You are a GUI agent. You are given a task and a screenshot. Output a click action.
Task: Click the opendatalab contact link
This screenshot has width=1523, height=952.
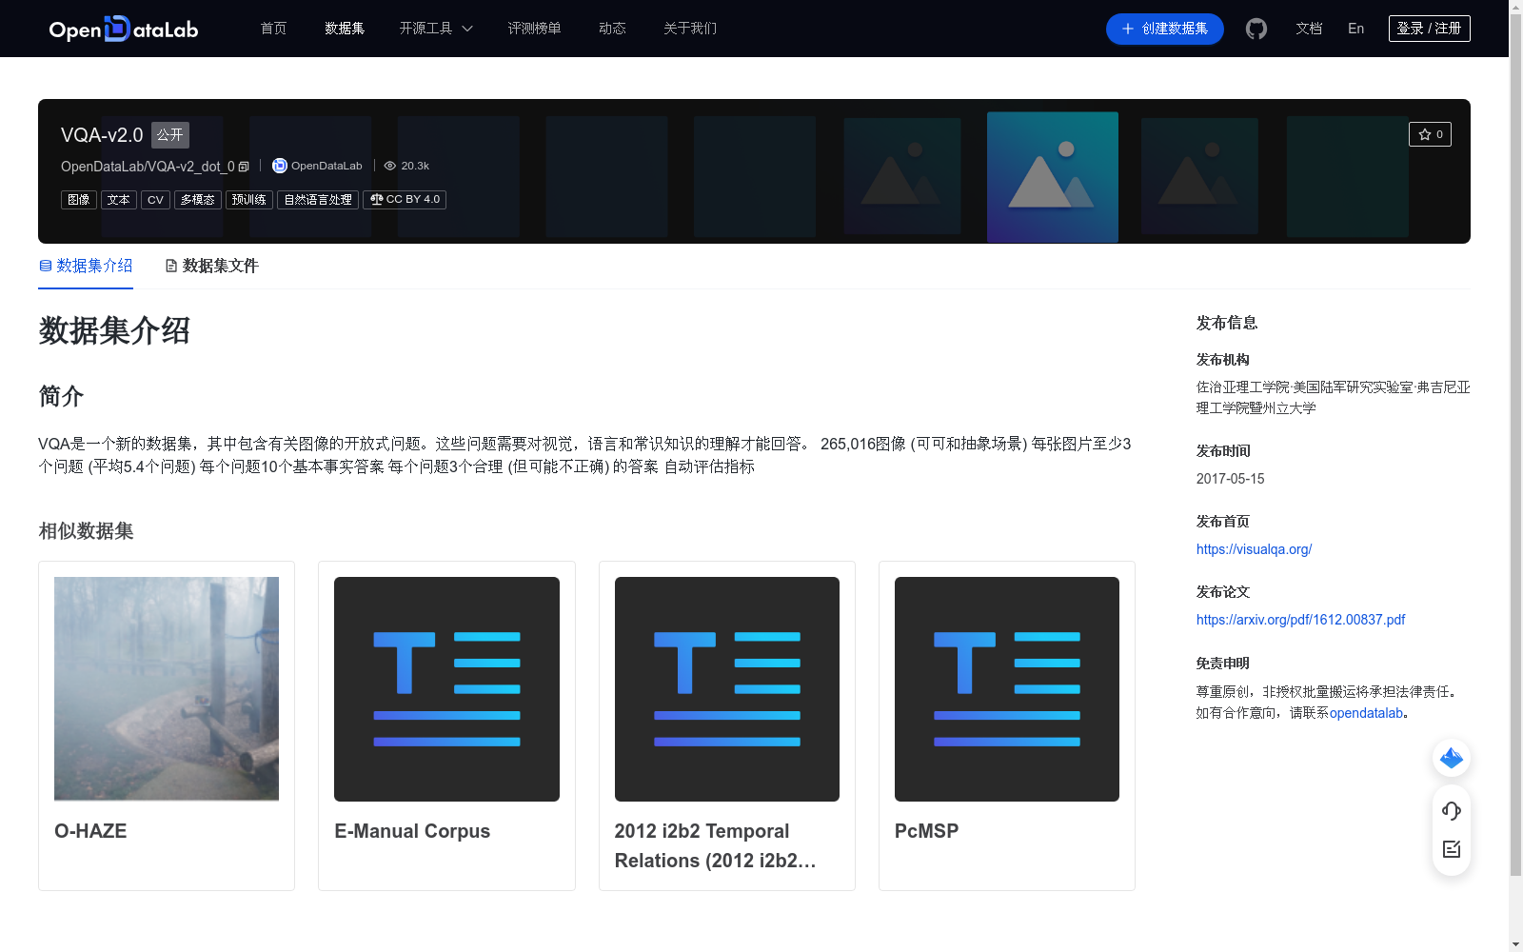(x=1366, y=713)
